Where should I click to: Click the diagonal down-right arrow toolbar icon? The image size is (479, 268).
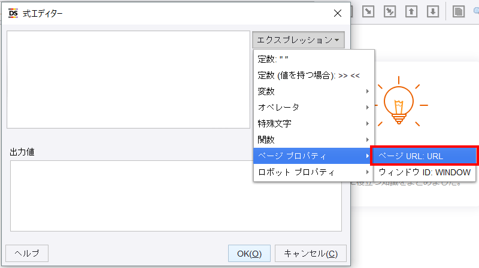pyautogui.click(x=368, y=11)
